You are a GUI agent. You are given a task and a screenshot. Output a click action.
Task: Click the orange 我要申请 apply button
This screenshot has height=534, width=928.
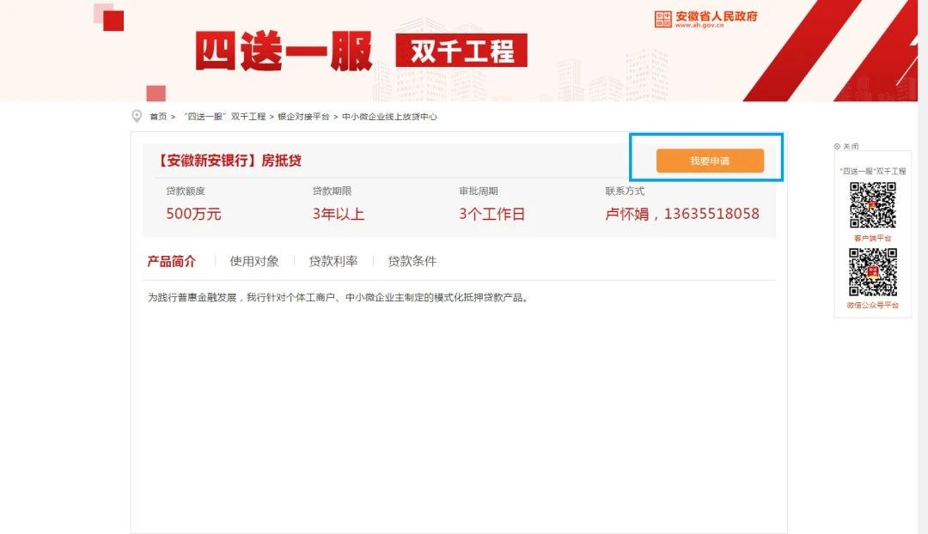click(710, 161)
